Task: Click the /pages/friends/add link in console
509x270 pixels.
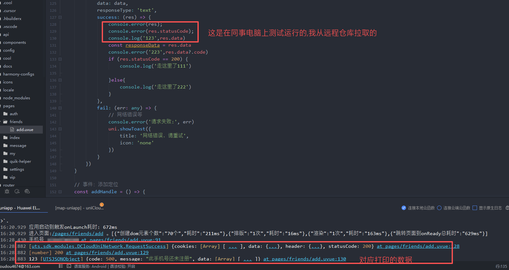Action: click(78, 234)
